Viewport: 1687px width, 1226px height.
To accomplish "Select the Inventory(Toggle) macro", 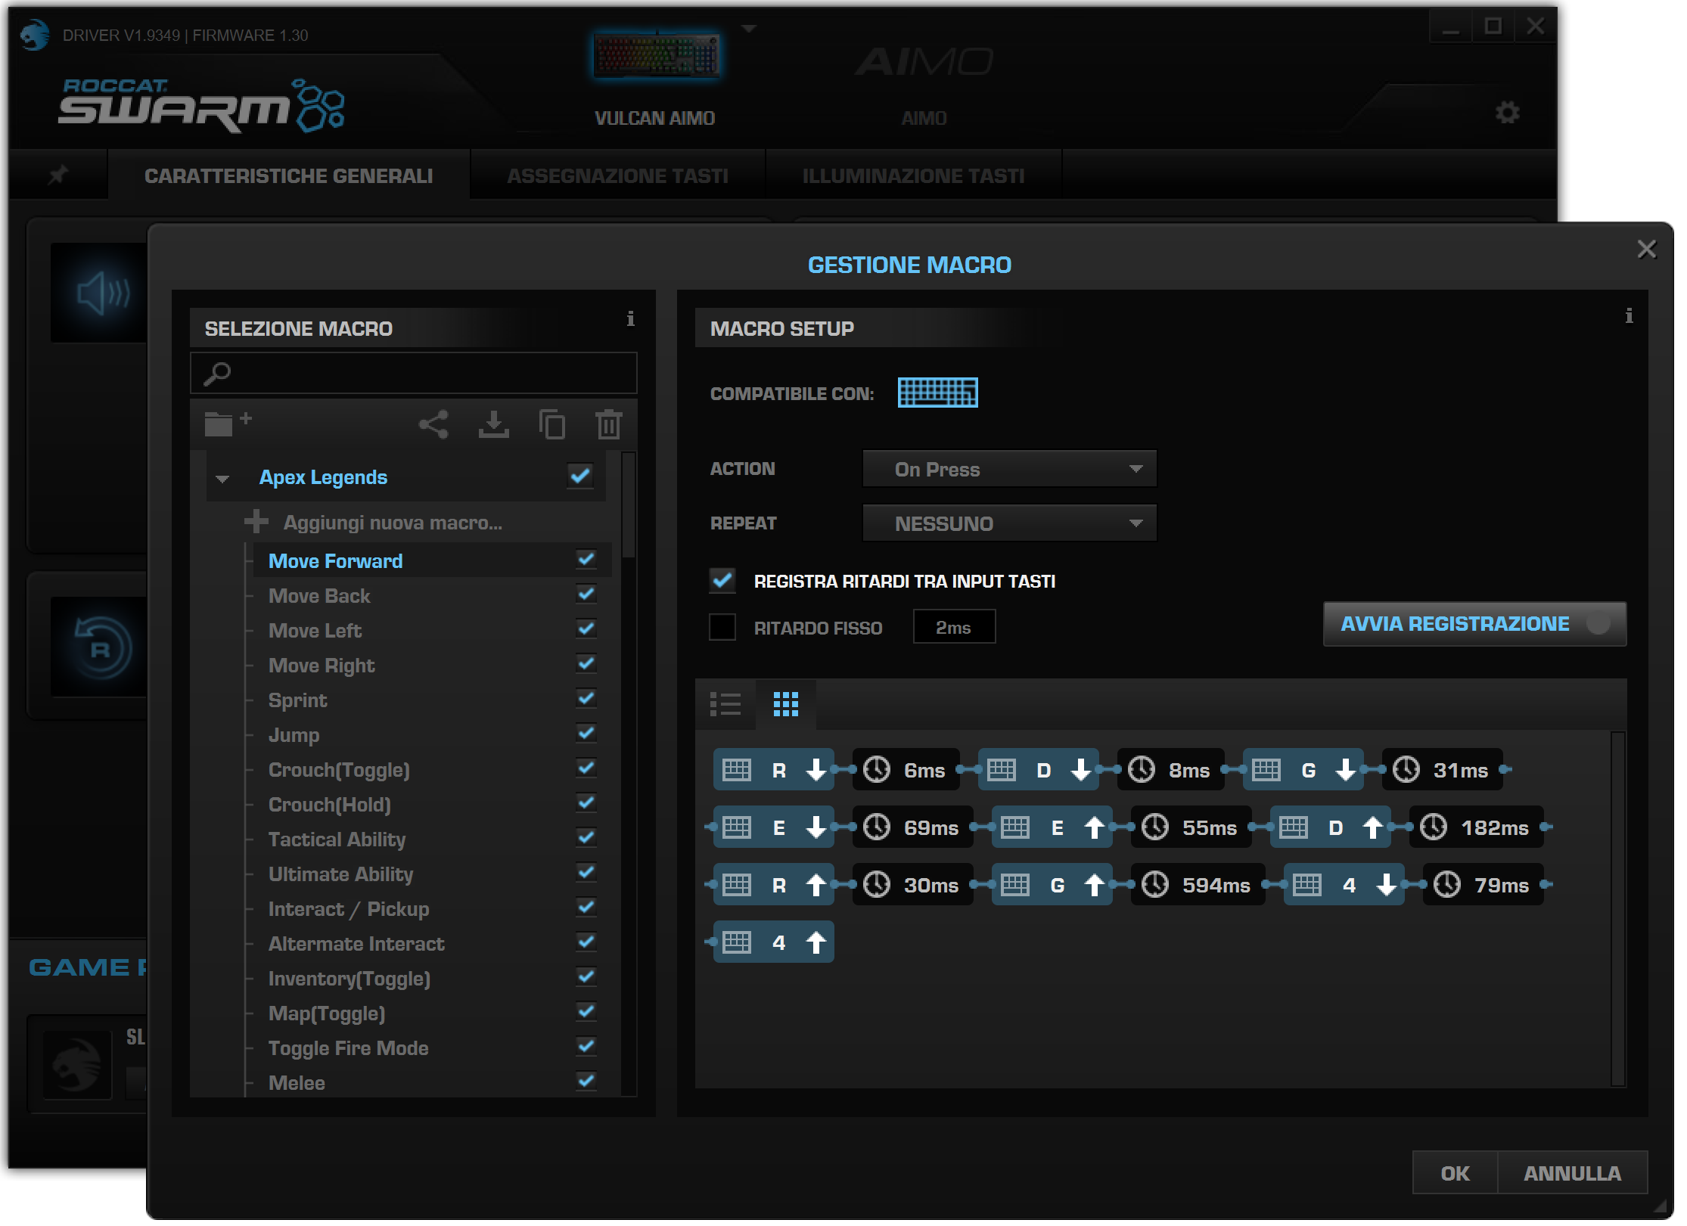I will [x=350, y=979].
